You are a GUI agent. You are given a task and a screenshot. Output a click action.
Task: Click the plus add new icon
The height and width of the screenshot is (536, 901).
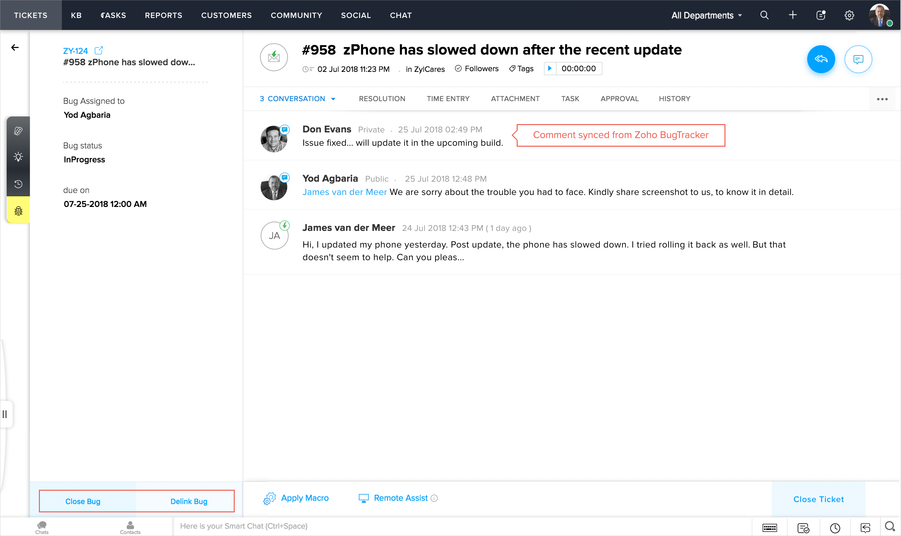click(792, 15)
